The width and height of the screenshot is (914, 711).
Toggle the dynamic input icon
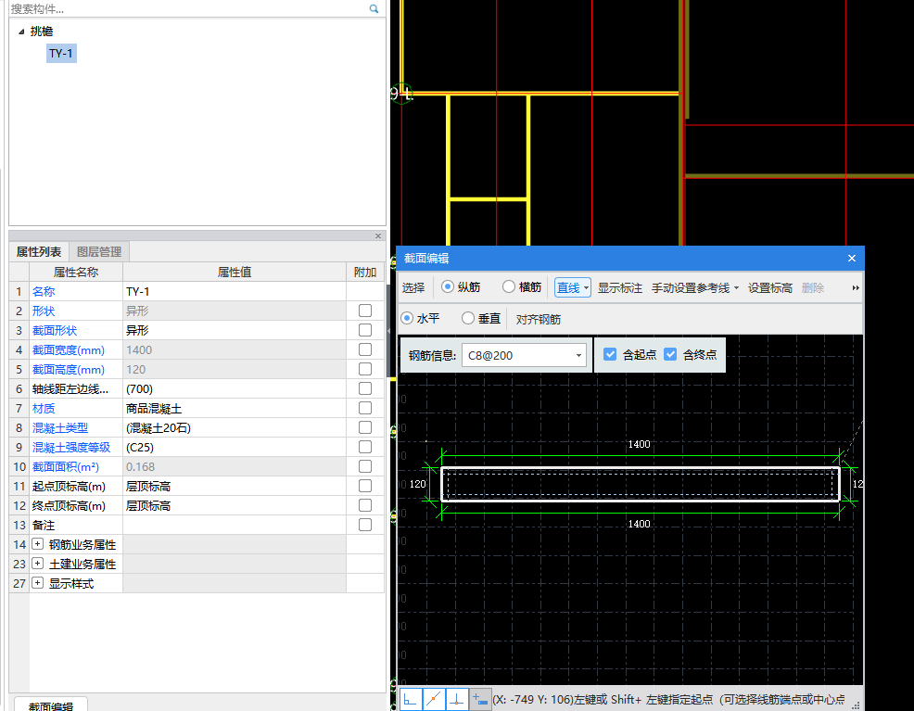click(480, 699)
